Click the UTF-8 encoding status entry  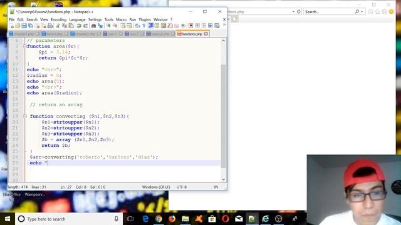pyautogui.click(x=182, y=187)
